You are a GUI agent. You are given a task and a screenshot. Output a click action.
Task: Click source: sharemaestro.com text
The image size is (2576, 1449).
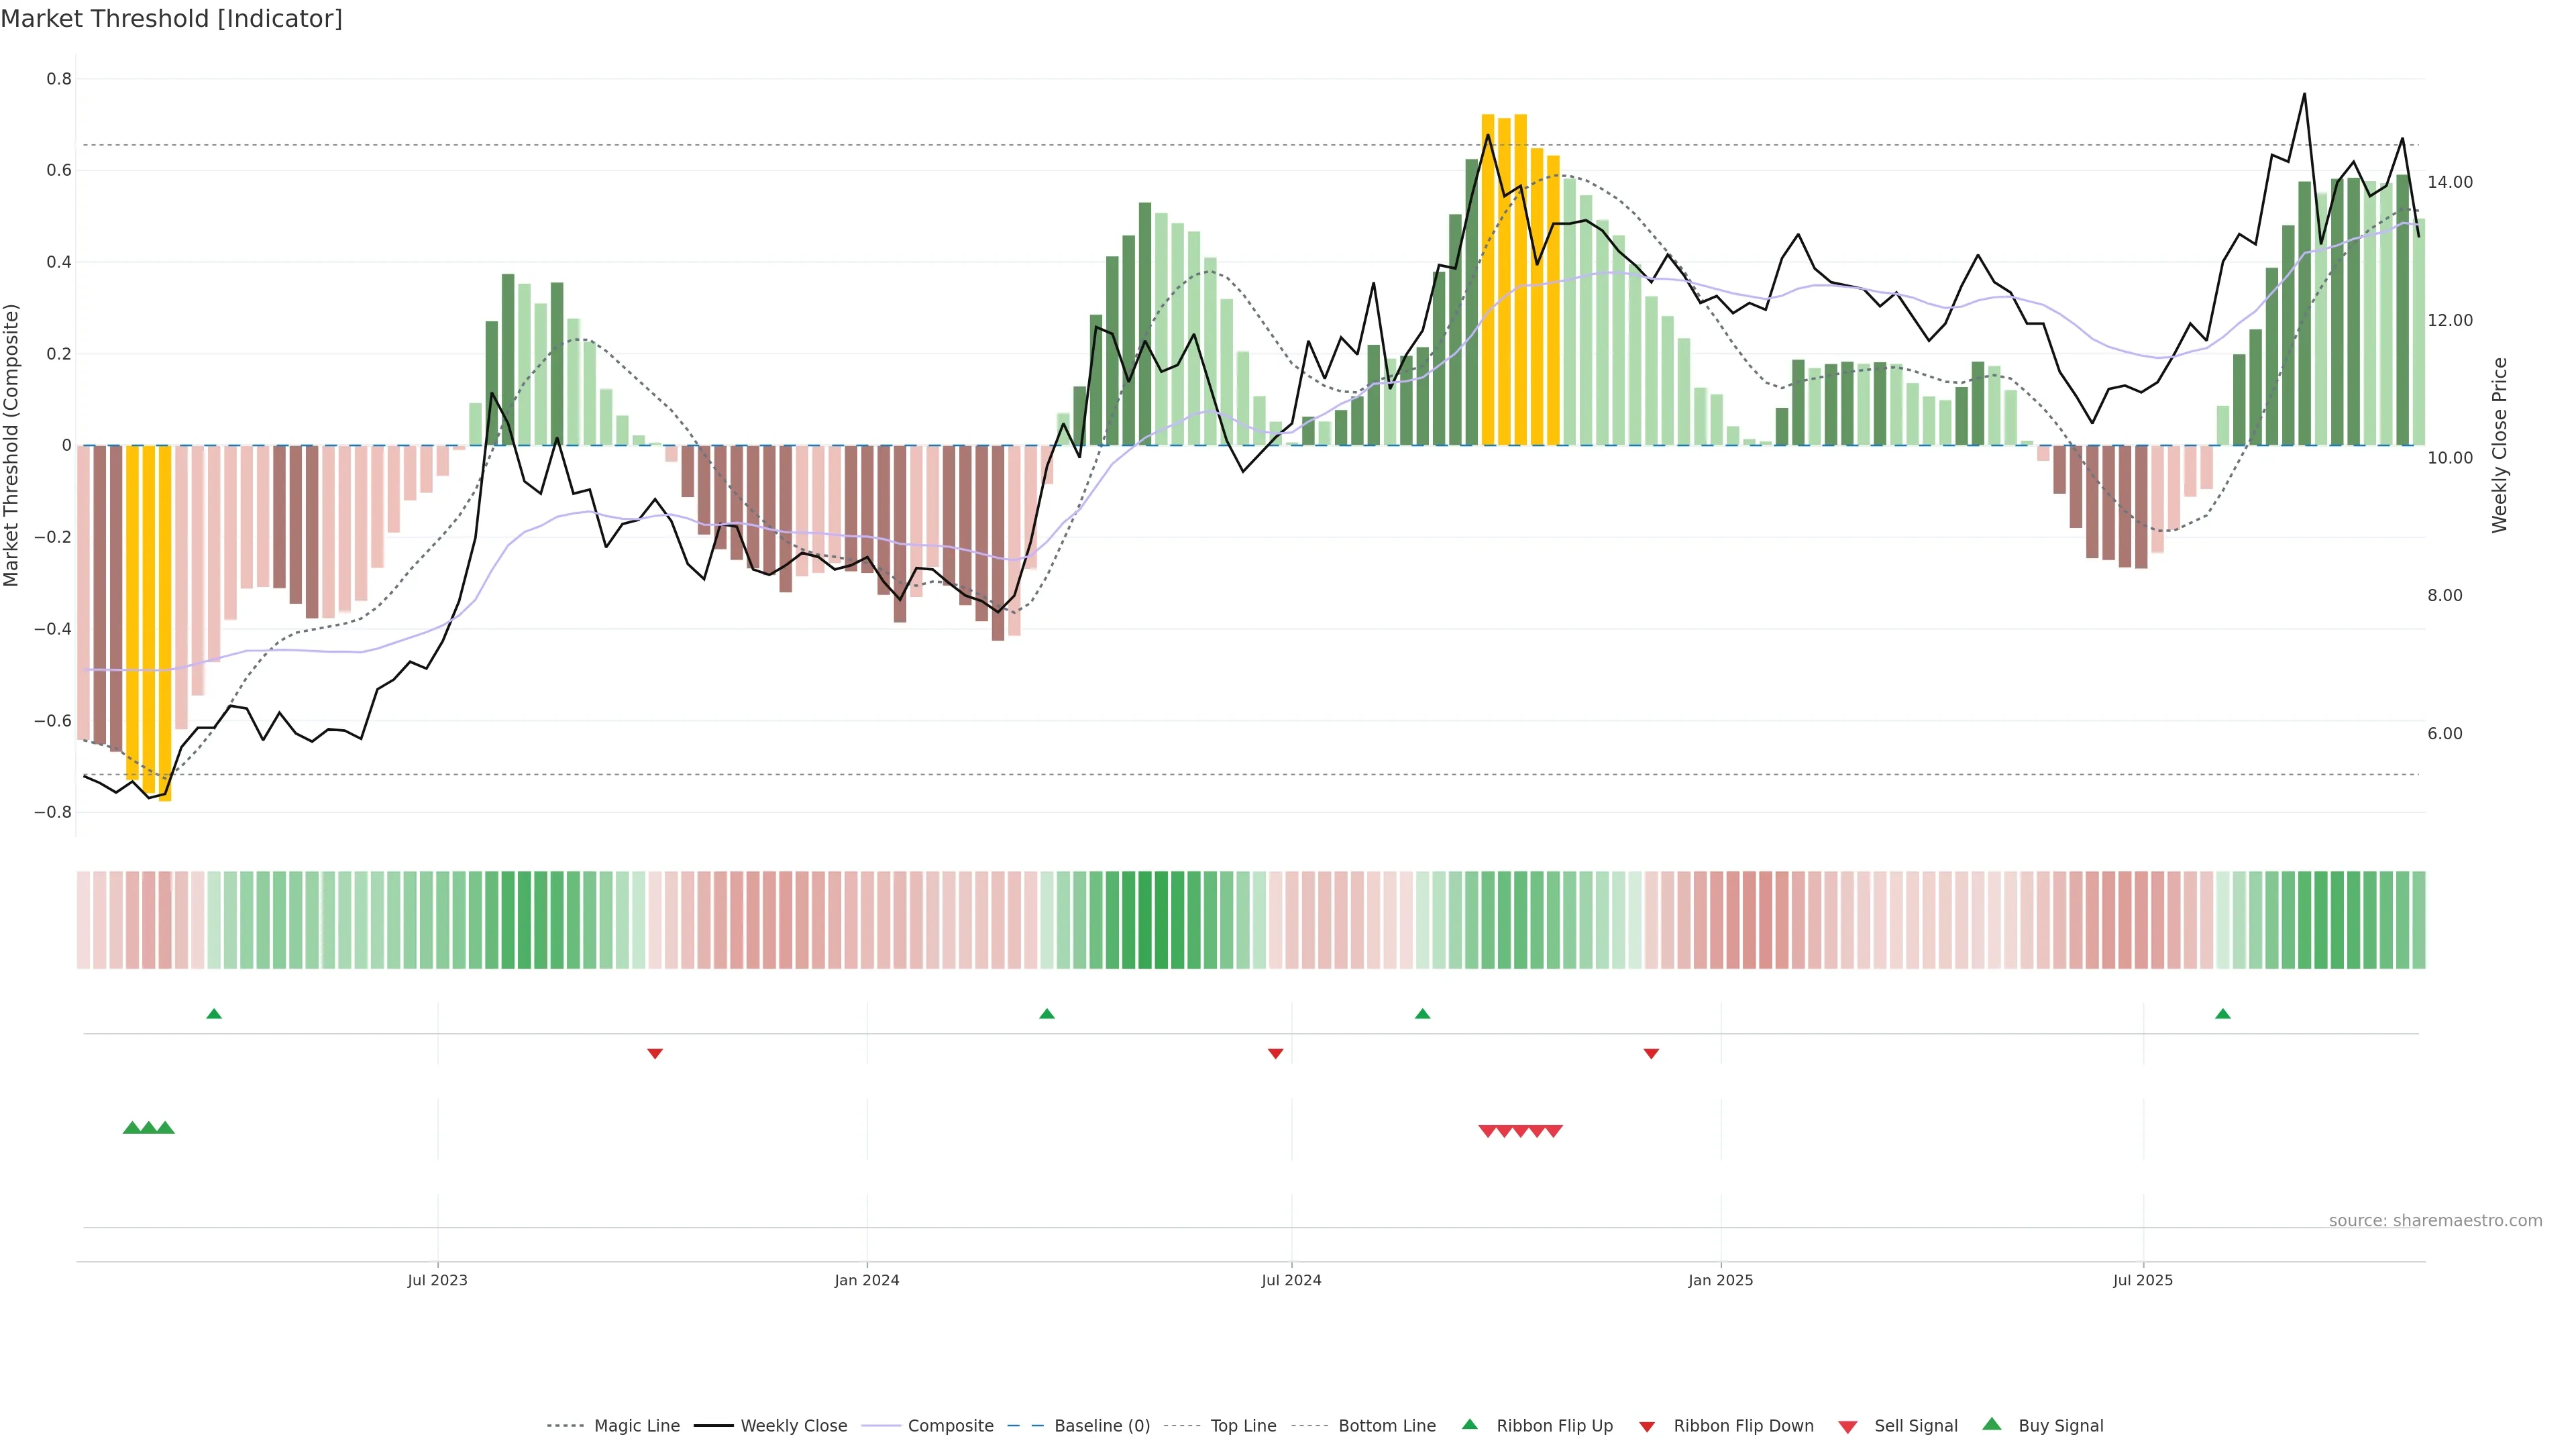pyautogui.click(x=2435, y=1221)
